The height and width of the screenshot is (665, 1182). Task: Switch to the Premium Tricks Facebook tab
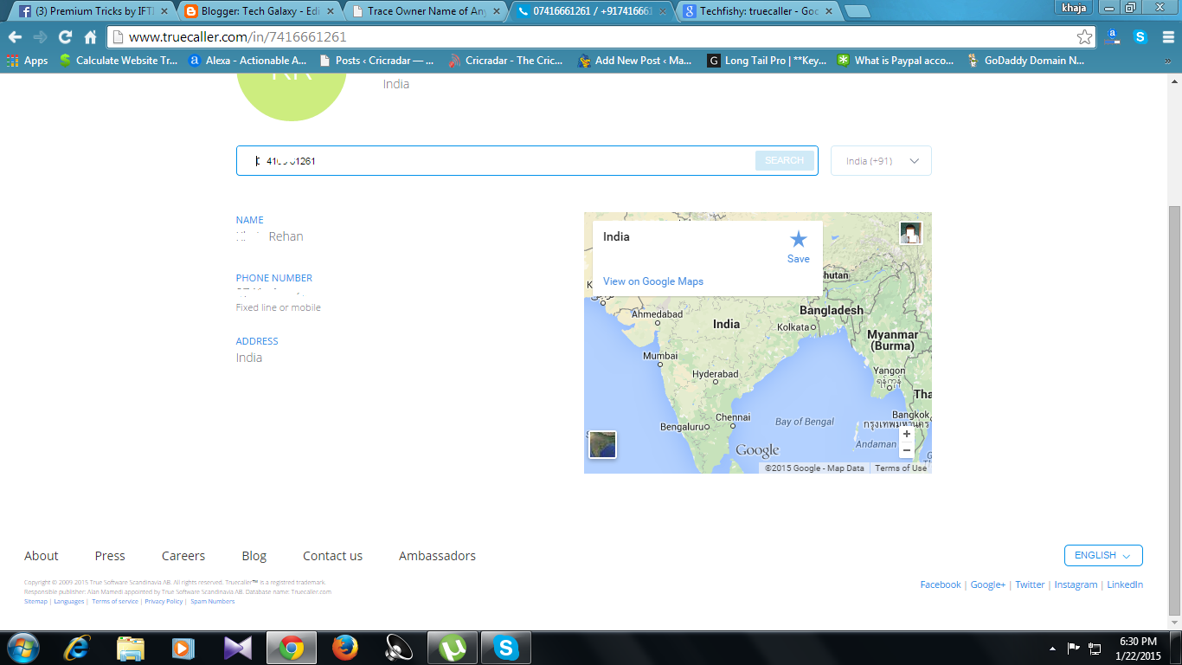tap(93, 11)
